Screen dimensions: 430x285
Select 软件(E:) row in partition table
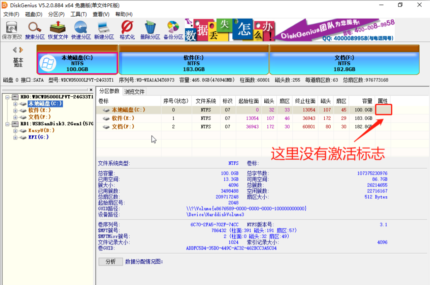(244, 118)
